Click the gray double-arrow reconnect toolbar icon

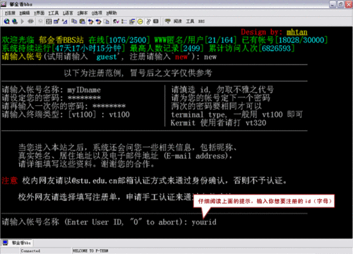(x=30, y=21)
